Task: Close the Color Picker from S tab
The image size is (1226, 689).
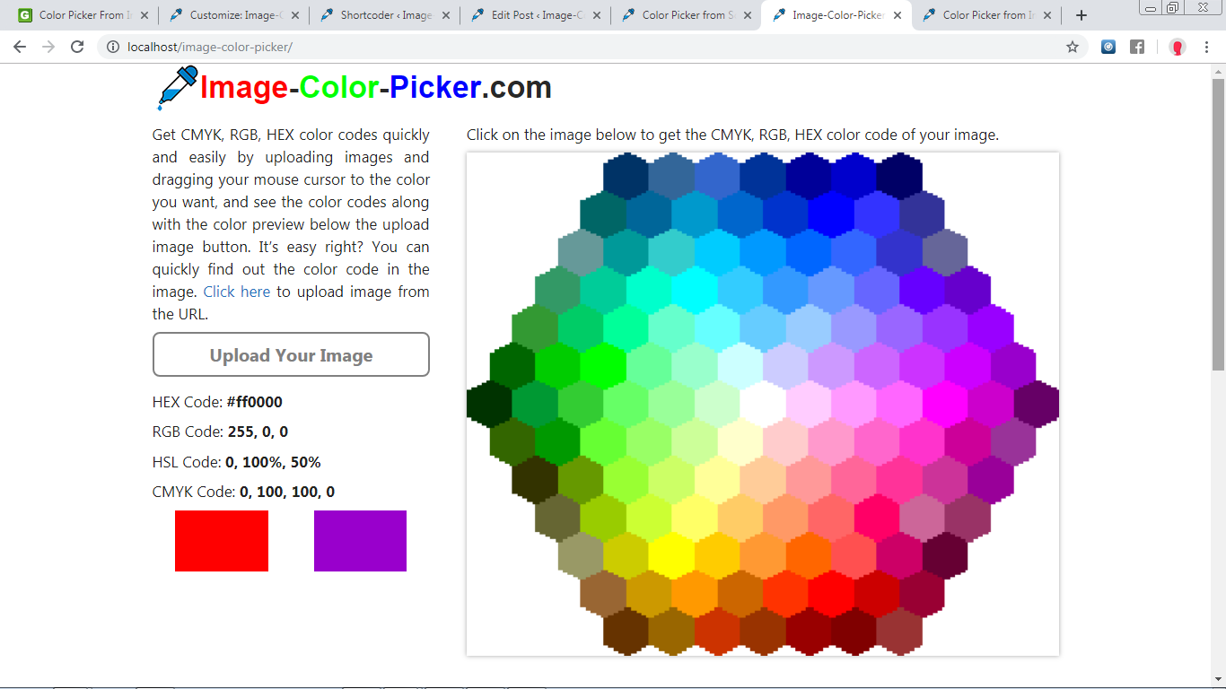Action: pyautogui.click(x=746, y=15)
